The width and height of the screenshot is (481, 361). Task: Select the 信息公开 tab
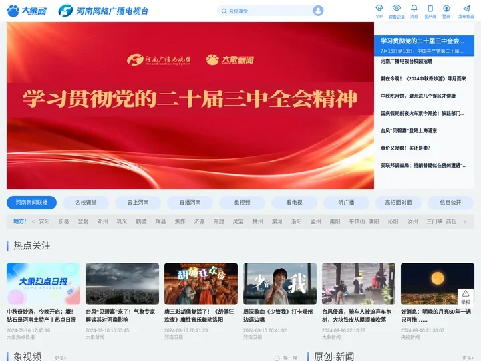(450, 203)
